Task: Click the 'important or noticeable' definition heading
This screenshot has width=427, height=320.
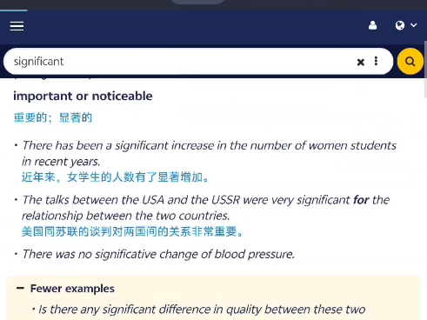Action: pos(83,96)
